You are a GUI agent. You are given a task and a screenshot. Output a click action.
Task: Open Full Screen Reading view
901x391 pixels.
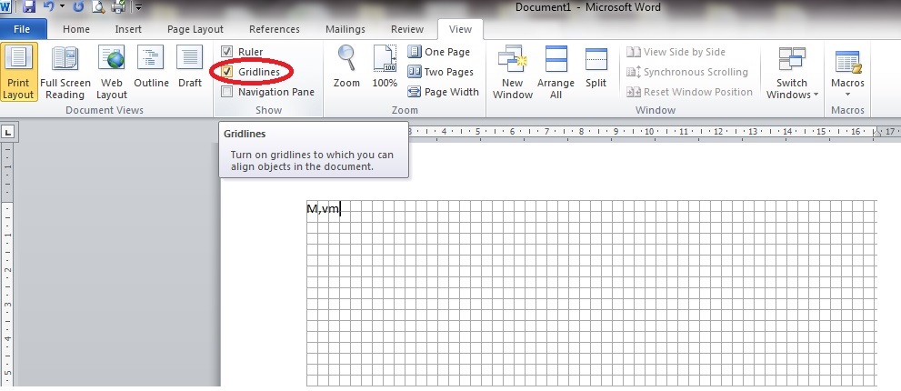(x=64, y=71)
